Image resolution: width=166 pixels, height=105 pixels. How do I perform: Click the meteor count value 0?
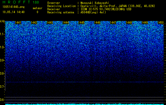click(x=37, y=12)
